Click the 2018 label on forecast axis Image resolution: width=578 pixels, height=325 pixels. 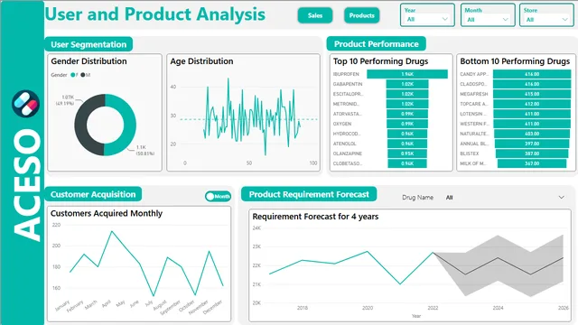(303, 308)
